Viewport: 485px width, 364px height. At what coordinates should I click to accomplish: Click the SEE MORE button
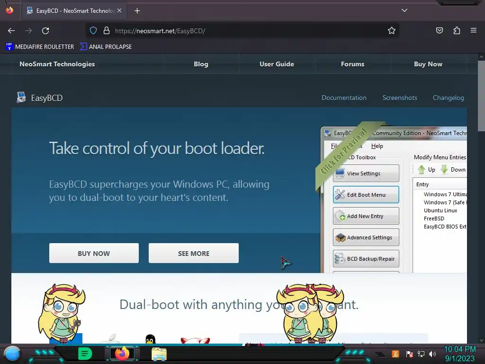click(x=194, y=253)
